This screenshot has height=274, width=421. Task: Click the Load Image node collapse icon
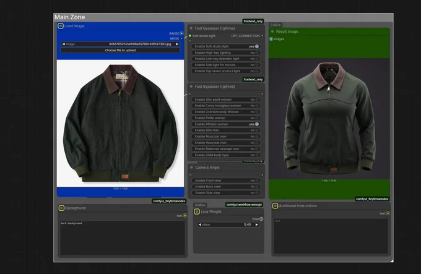[x=61, y=26]
